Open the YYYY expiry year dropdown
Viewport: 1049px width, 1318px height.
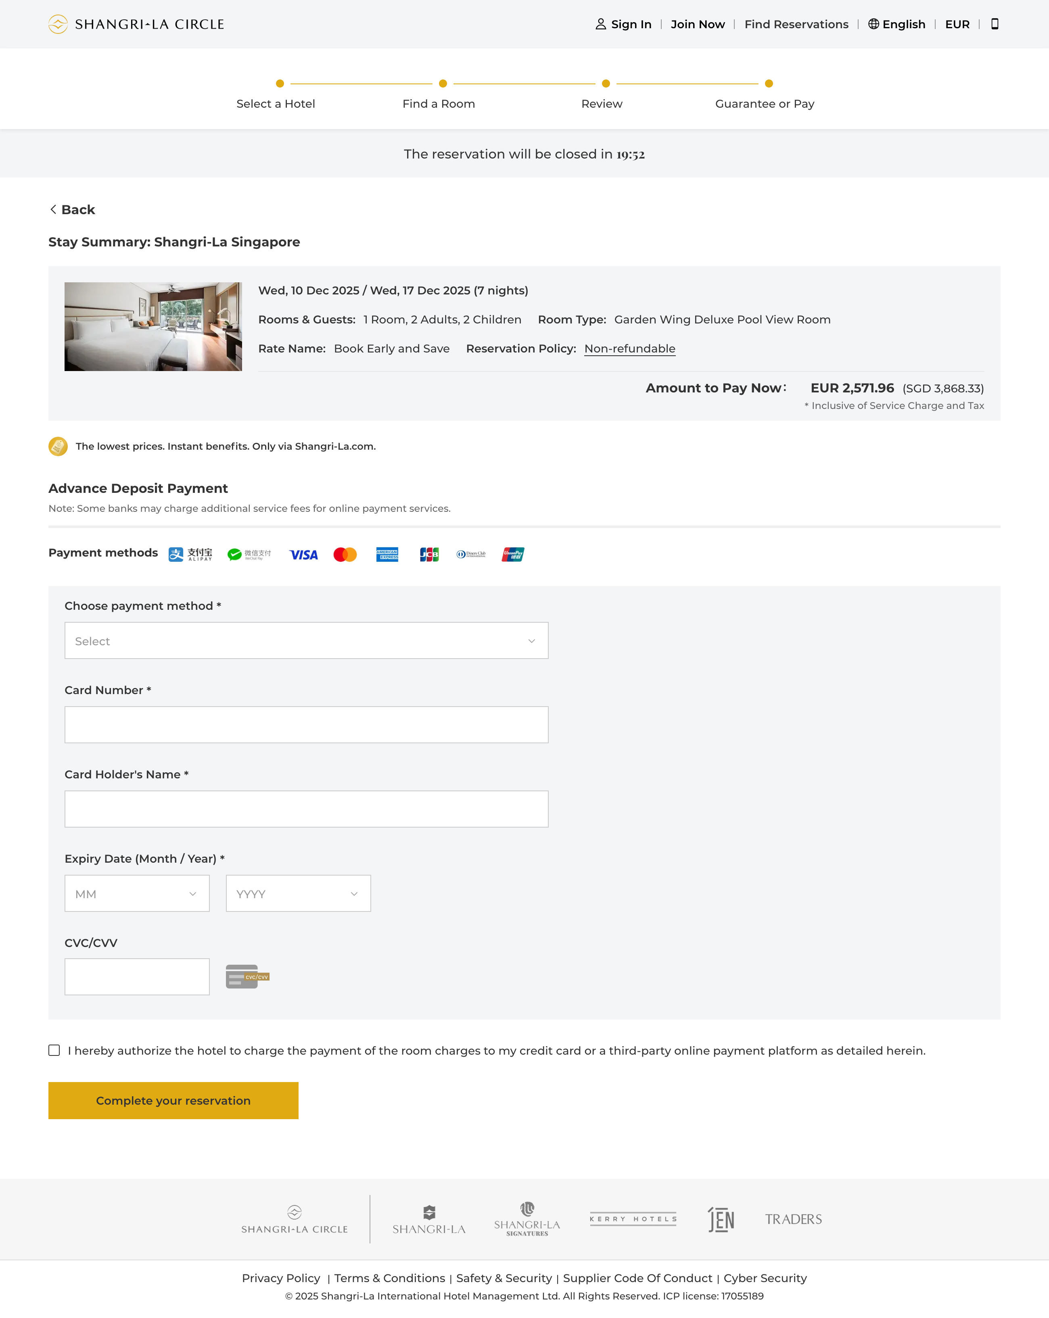point(298,893)
